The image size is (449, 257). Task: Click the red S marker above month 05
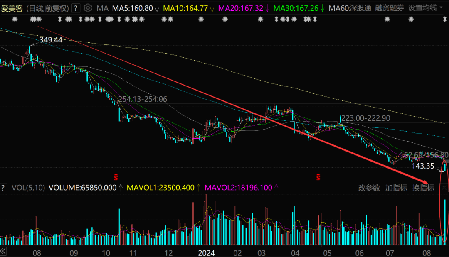318,177
